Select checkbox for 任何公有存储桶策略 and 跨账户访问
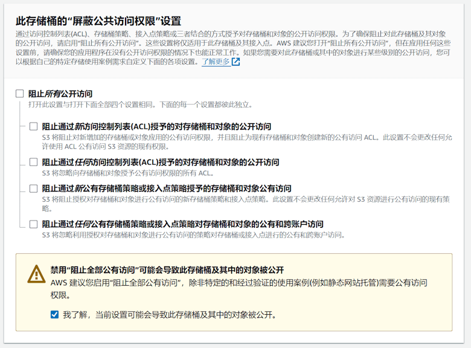Screen dimensions: 471x348 33,224
